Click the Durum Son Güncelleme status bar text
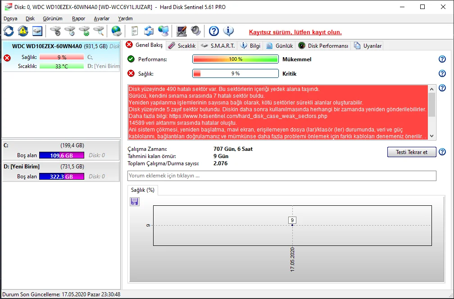Viewport: 454px width, 299px height. point(61,294)
